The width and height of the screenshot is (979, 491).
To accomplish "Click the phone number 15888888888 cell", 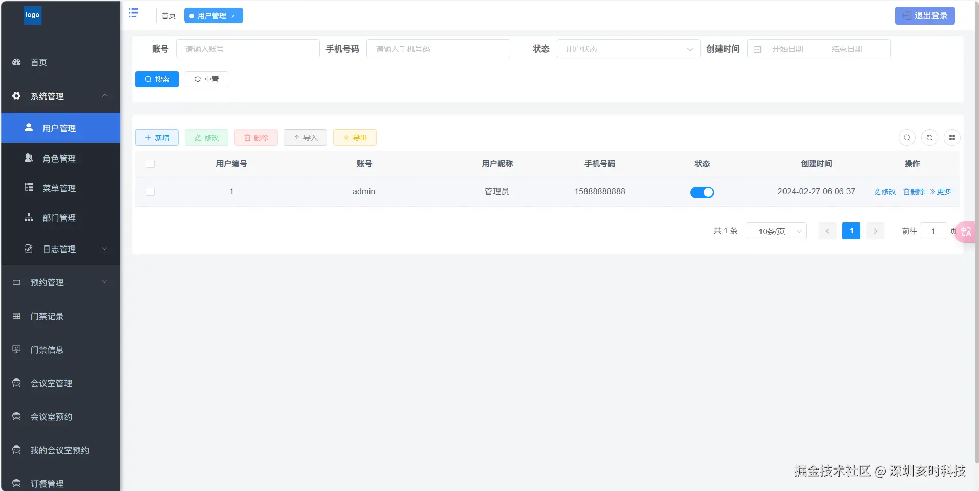I will (600, 192).
